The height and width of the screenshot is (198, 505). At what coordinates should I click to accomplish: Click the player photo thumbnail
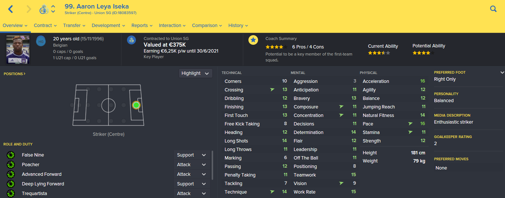18,50
